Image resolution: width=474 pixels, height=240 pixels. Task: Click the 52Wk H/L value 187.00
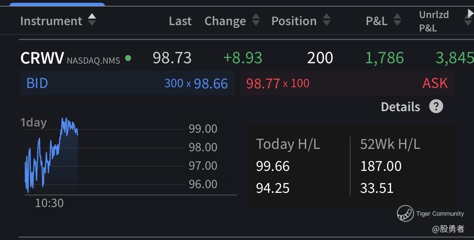coord(380,166)
